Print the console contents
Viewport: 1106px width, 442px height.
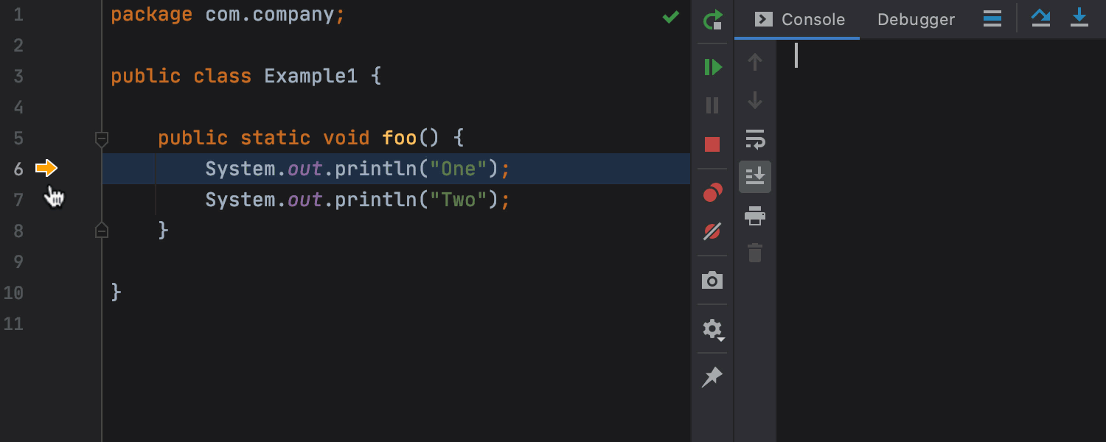point(754,216)
